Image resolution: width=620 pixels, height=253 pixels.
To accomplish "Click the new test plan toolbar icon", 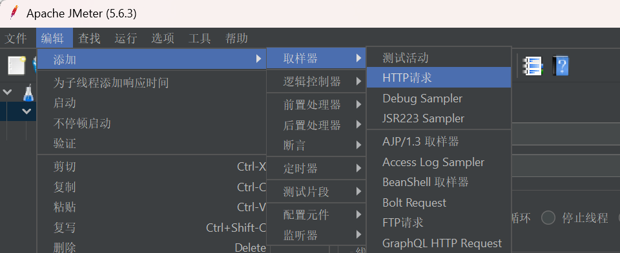I will coord(17,66).
